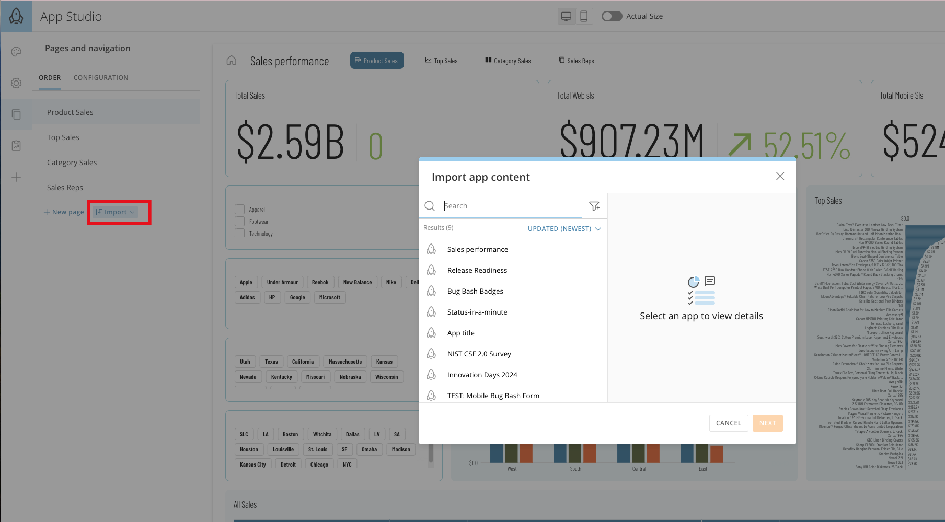Select Innovation Days 2024 in results
This screenshot has width=945, height=522.
click(513, 375)
